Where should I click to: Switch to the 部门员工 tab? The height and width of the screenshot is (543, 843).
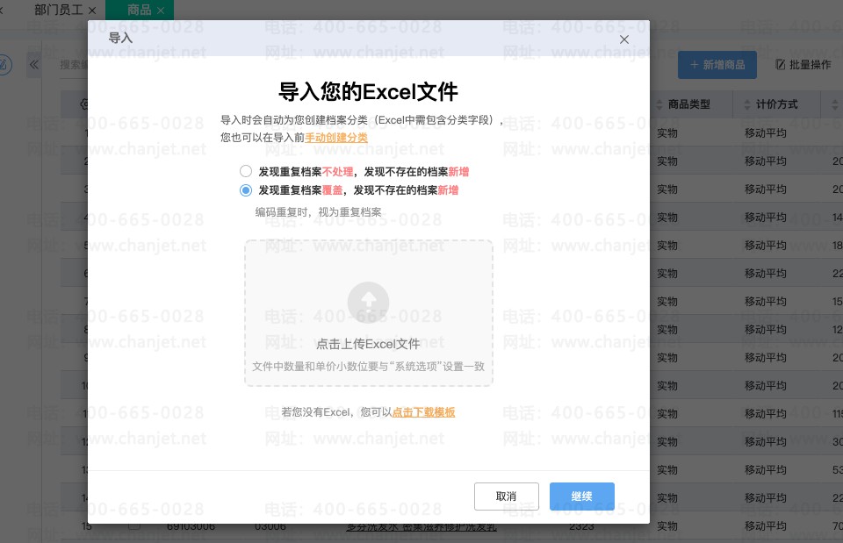[x=58, y=10]
